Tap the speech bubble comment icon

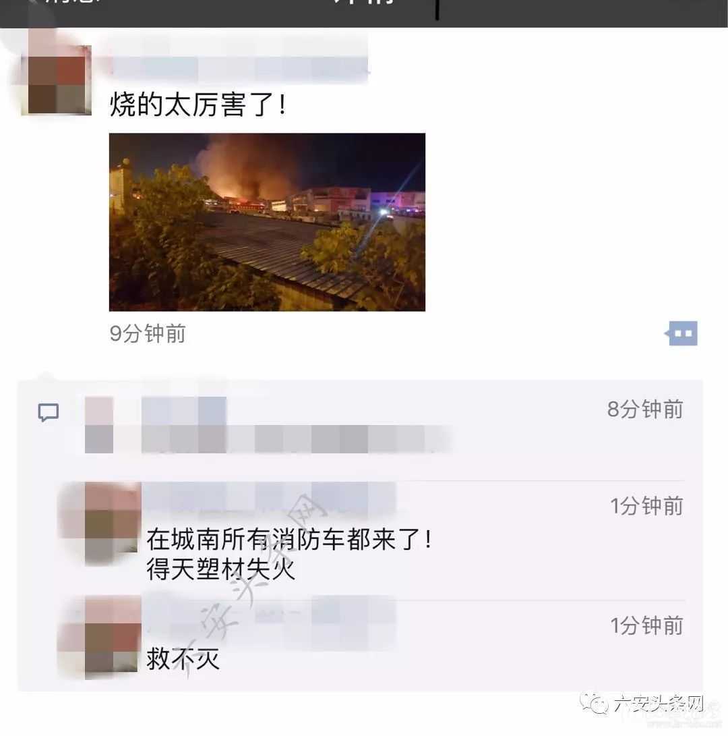tap(49, 413)
